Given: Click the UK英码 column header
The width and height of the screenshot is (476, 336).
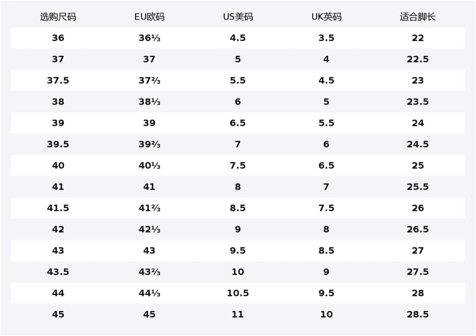Looking at the screenshot, I should pos(326,17).
